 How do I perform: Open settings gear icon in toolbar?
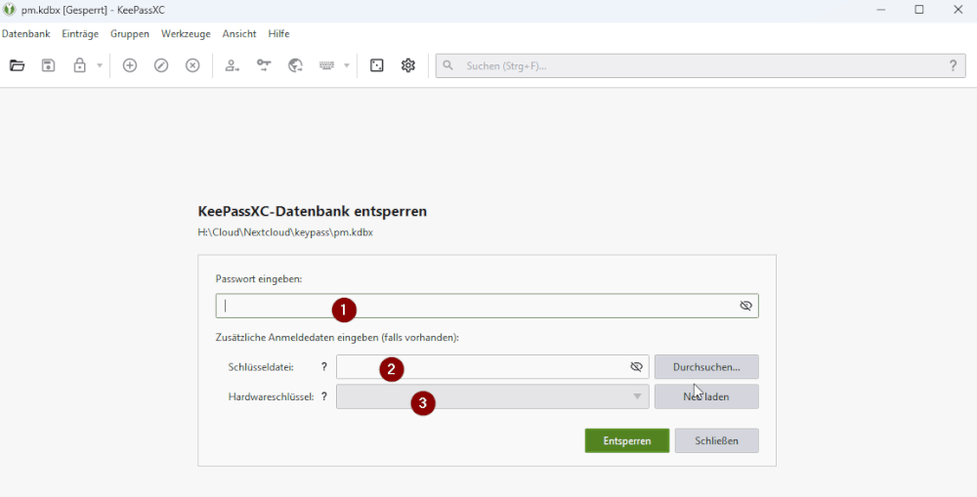[x=408, y=65]
